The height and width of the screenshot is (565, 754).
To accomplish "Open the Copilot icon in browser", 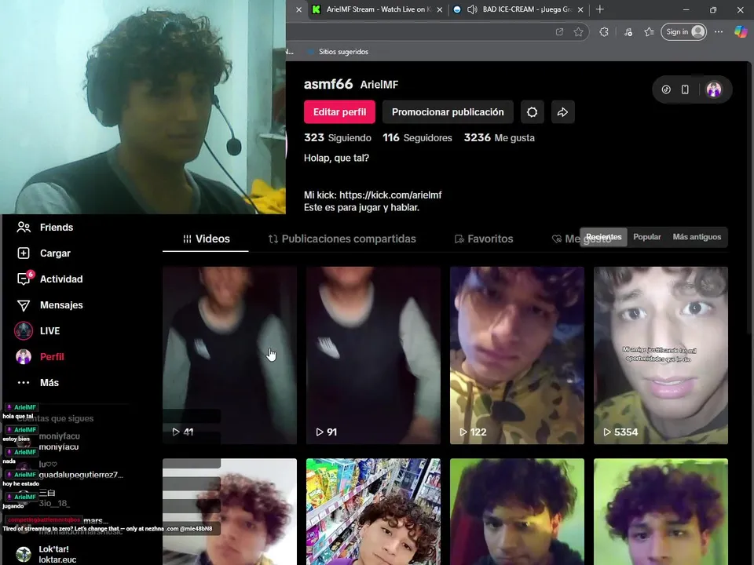I will click(741, 32).
